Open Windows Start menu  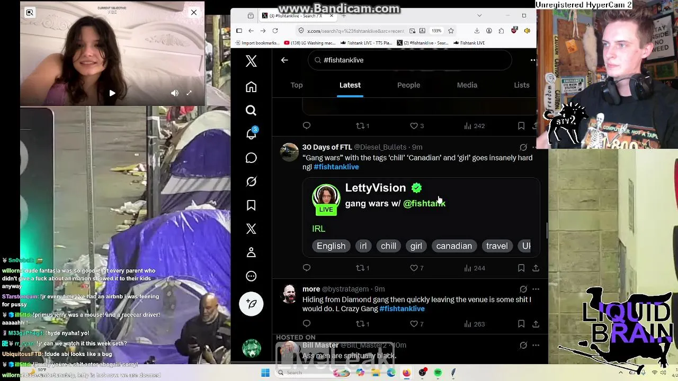(x=265, y=373)
